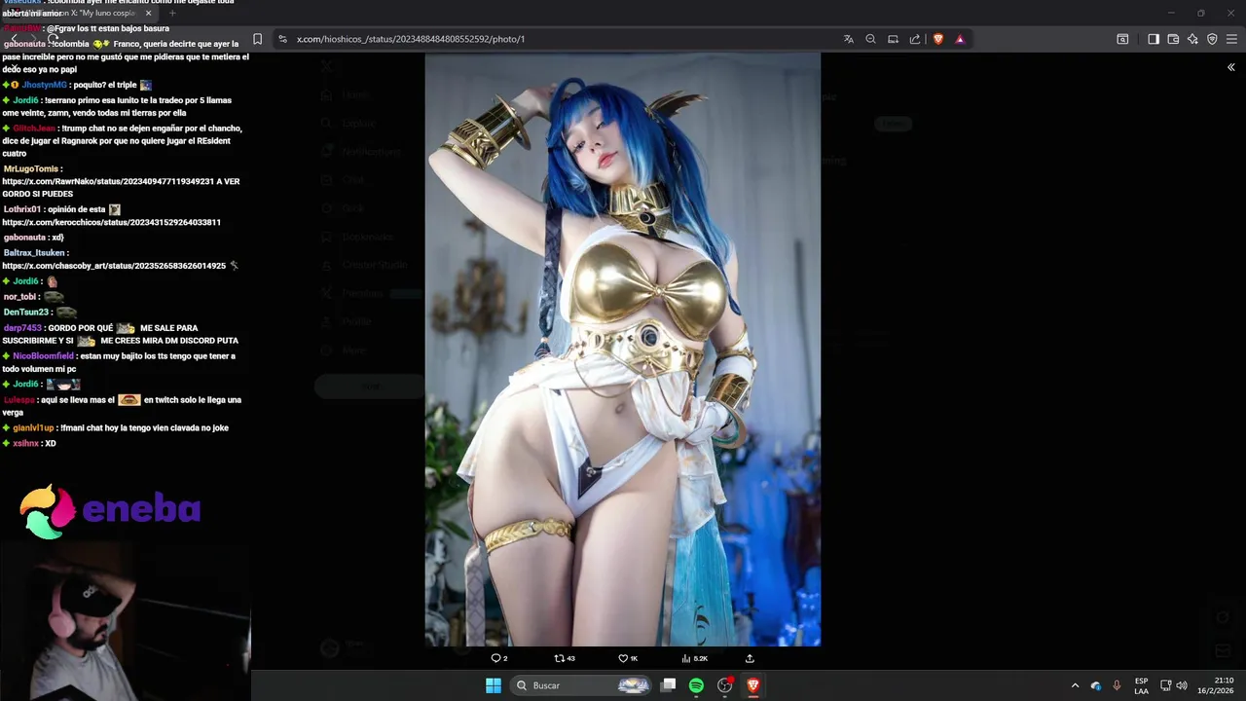Toggle the Brave sidebar panel
Screen dimensions: 1246x701
pyautogui.click(x=1154, y=39)
